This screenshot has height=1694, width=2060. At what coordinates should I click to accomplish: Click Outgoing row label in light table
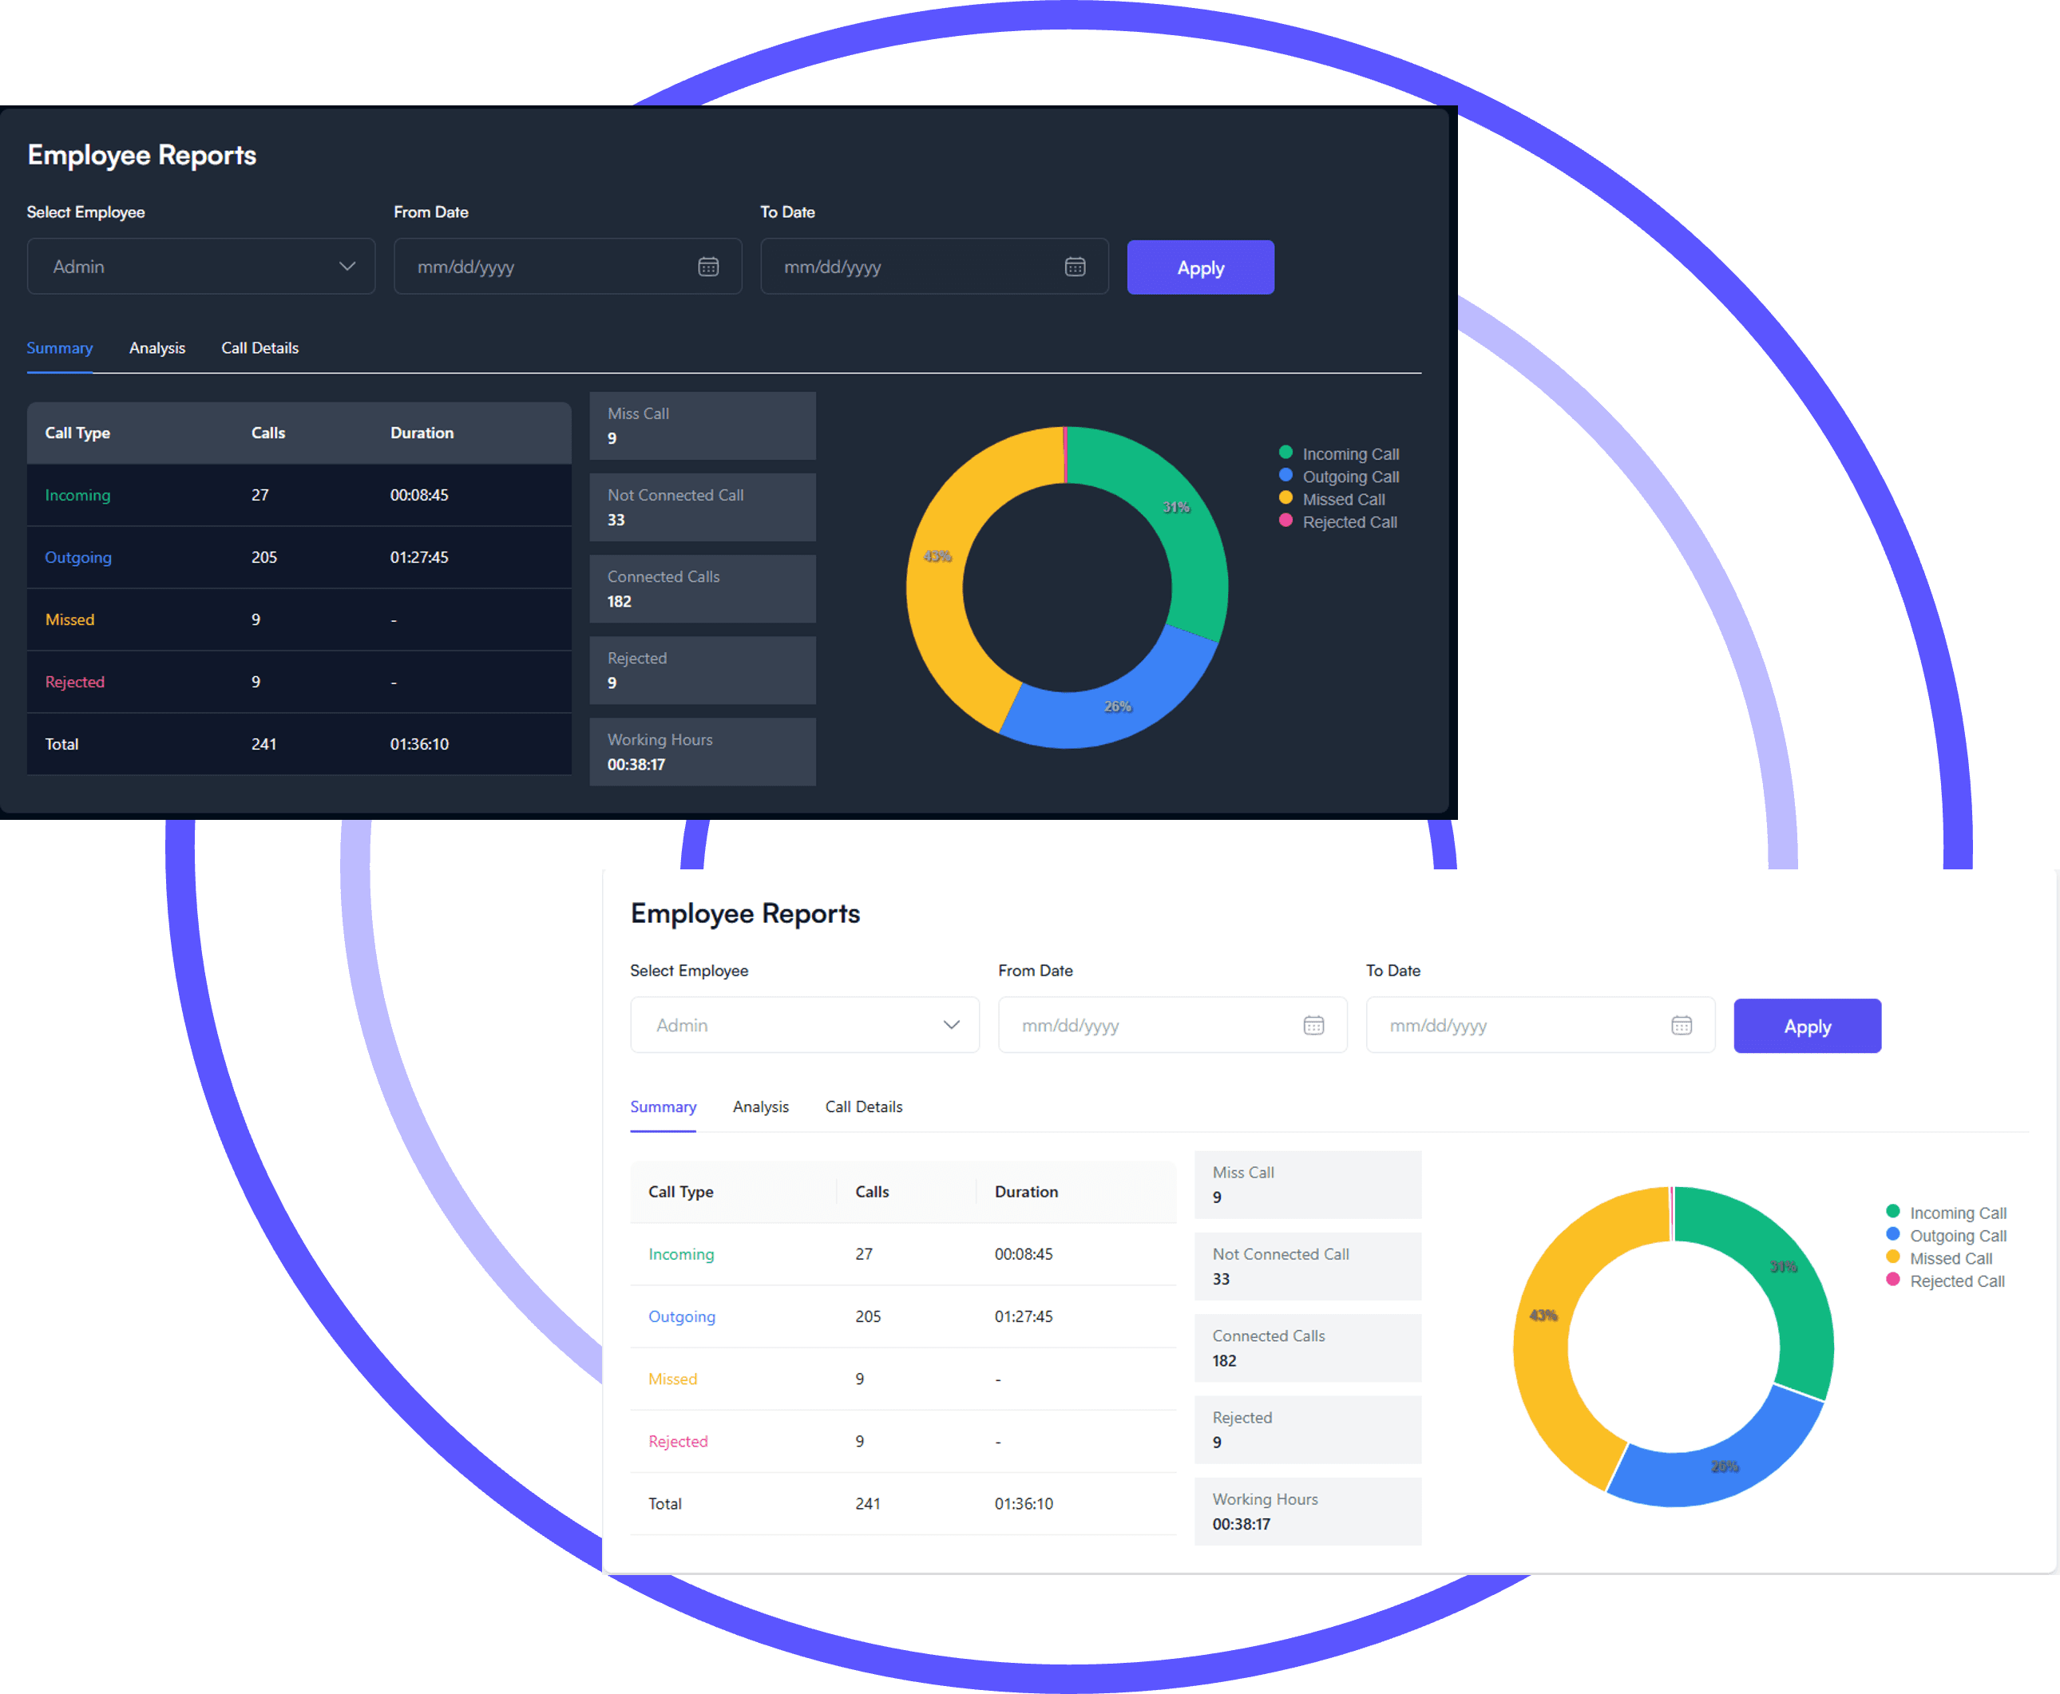(682, 1316)
